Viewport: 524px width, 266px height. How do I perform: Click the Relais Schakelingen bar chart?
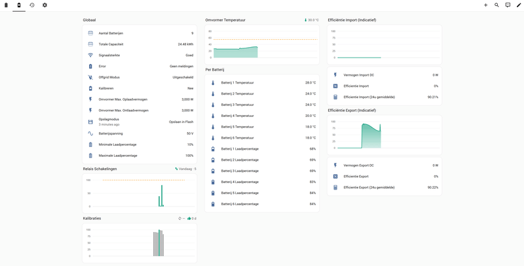(140, 192)
